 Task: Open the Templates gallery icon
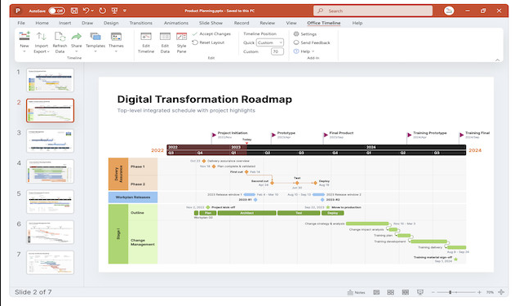click(95, 37)
